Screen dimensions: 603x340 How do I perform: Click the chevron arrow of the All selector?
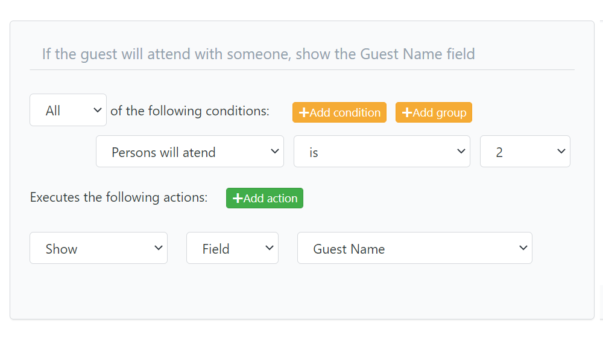[98, 110]
